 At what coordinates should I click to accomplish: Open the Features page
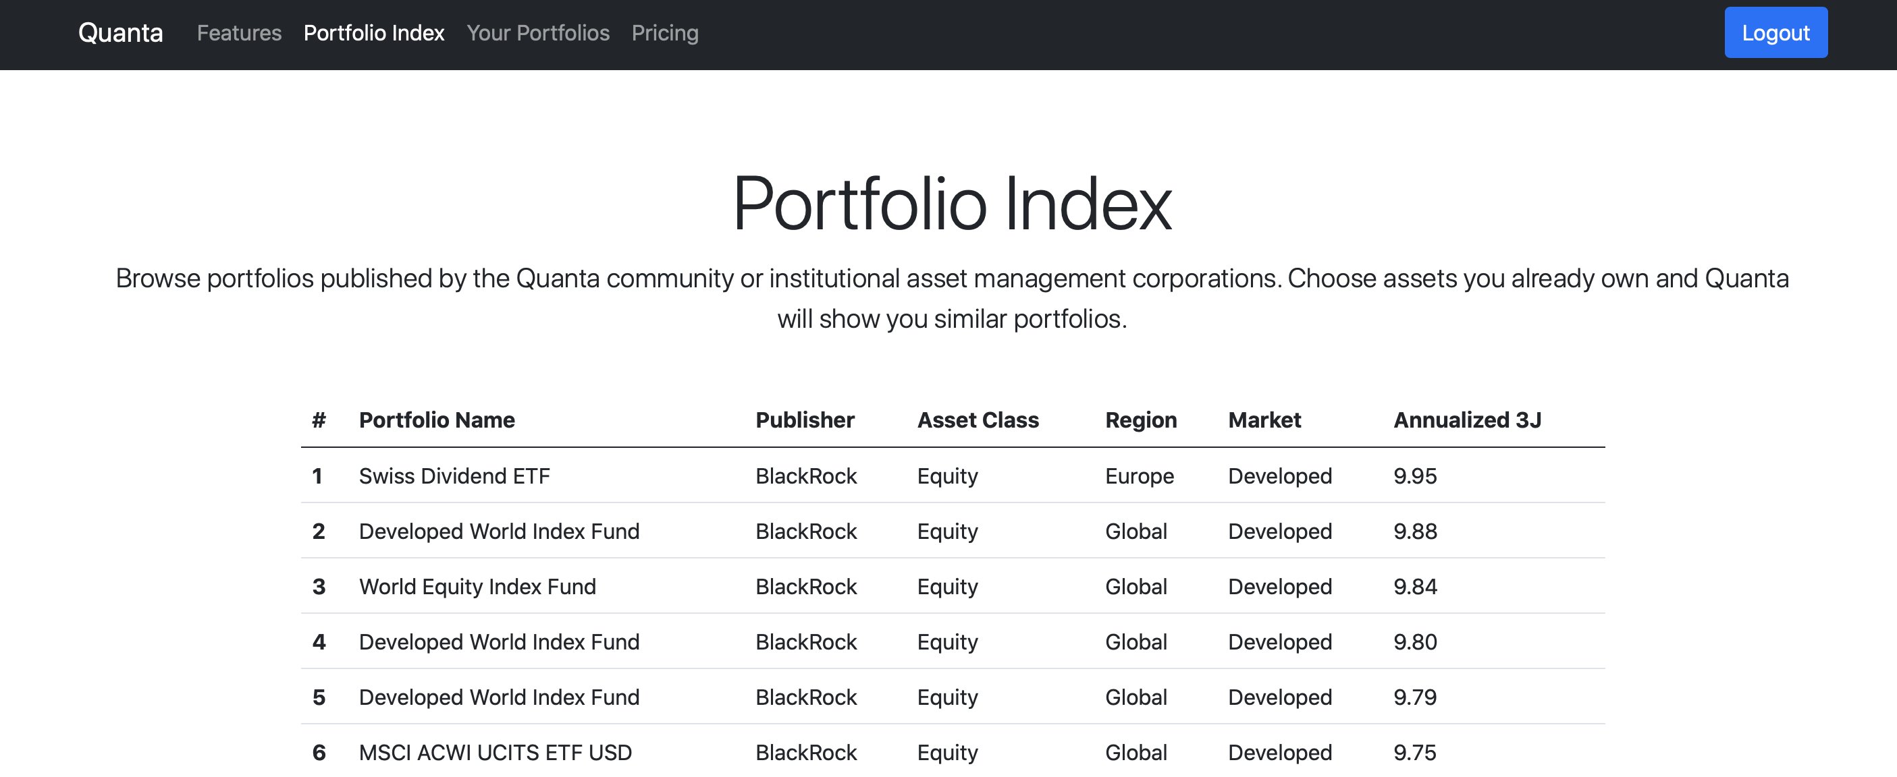coord(238,33)
